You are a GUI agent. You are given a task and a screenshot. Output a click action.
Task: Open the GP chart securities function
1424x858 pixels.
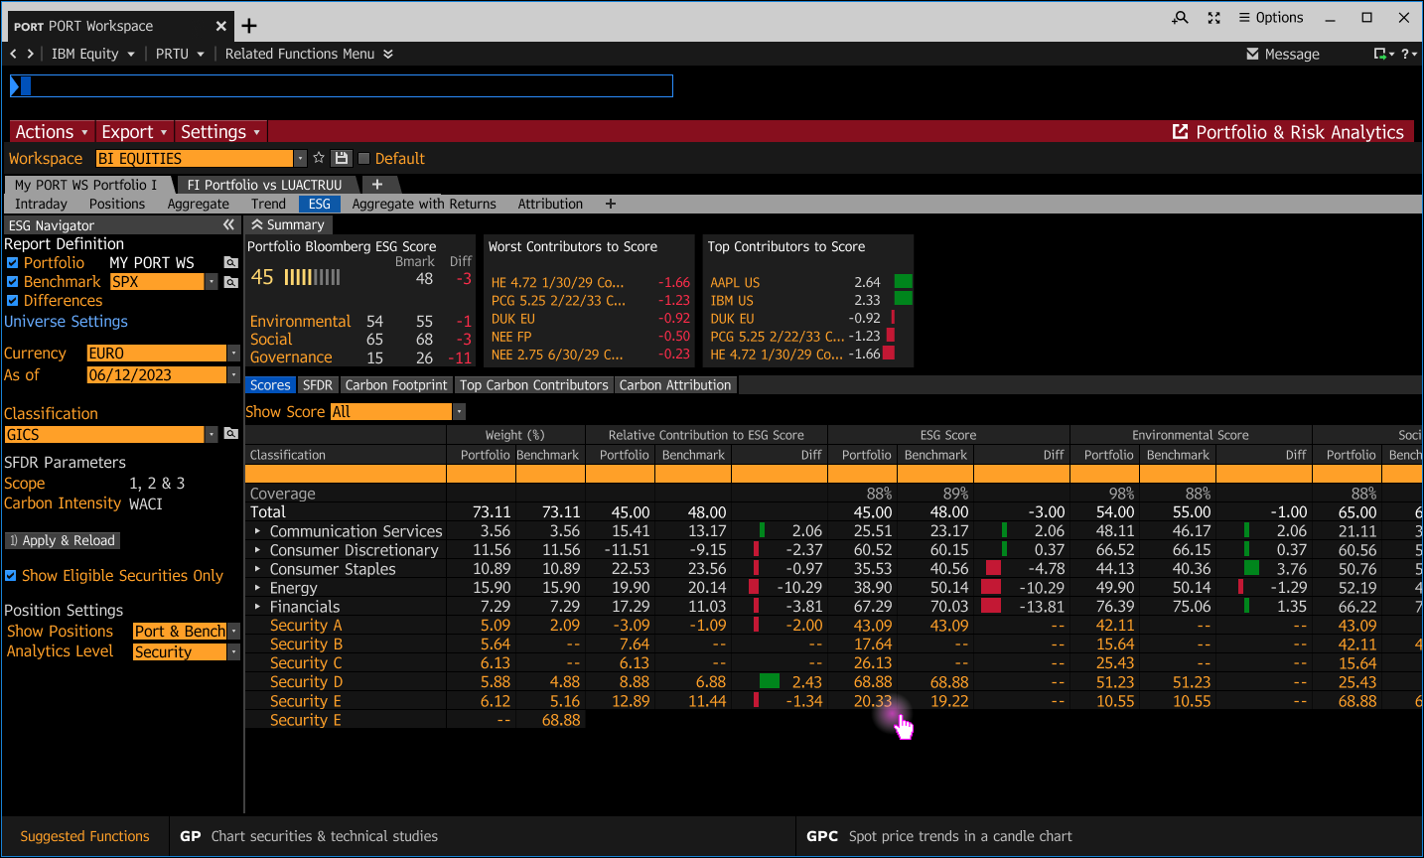coord(309,836)
